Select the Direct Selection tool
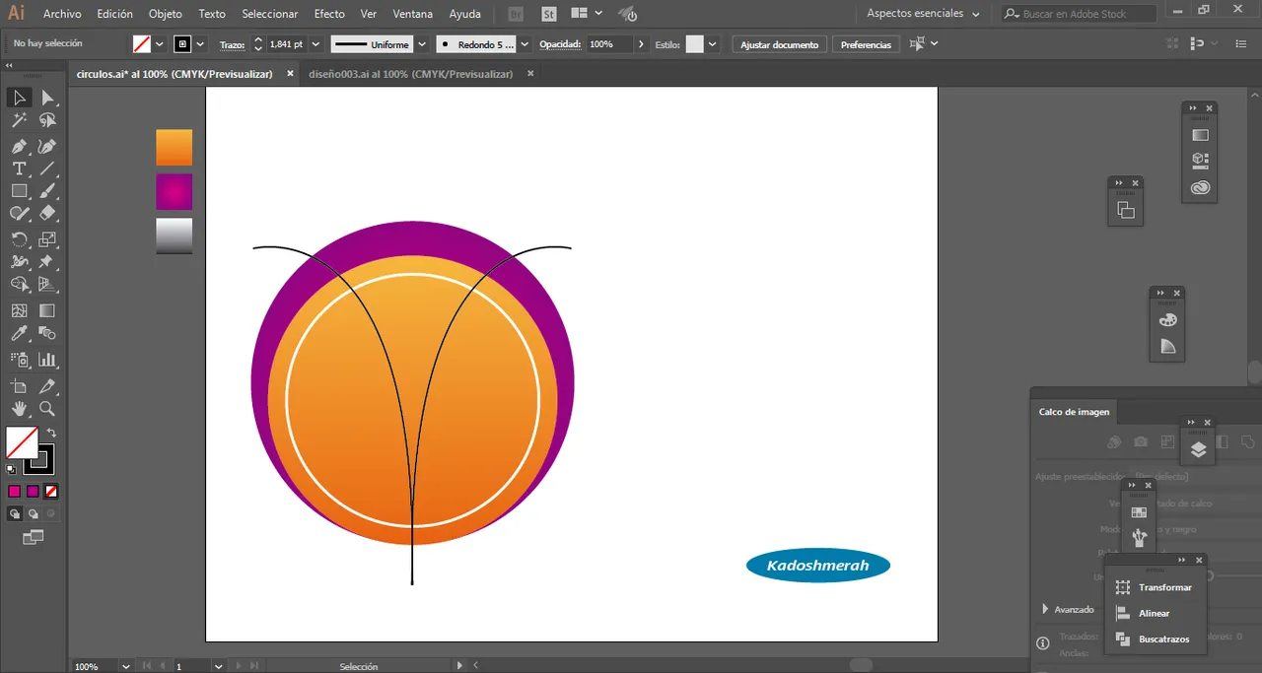 click(46, 98)
